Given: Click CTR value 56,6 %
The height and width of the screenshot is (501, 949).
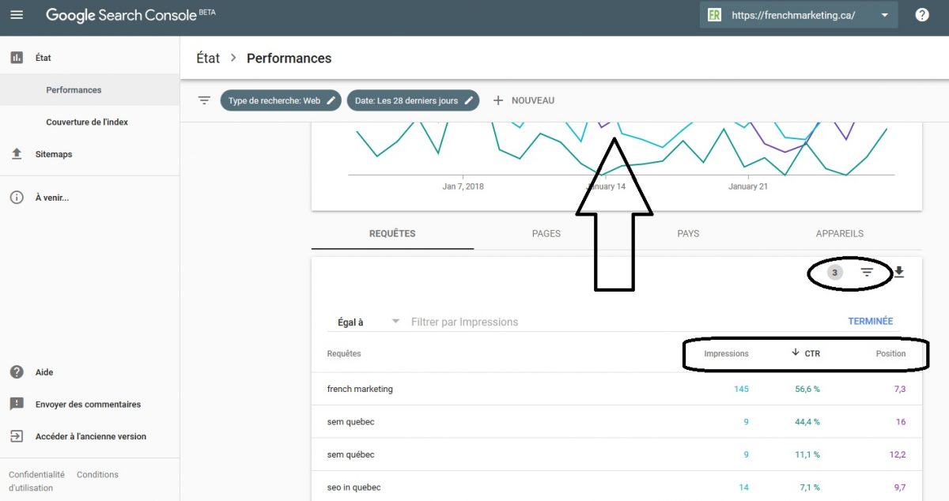Looking at the screenshot, I should coord(807,389).
